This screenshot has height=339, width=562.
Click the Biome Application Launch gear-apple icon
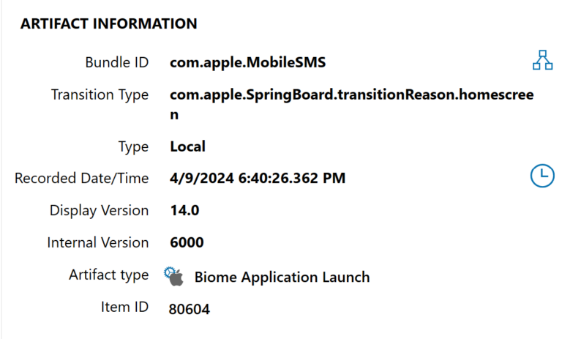[x=174, y=276]
